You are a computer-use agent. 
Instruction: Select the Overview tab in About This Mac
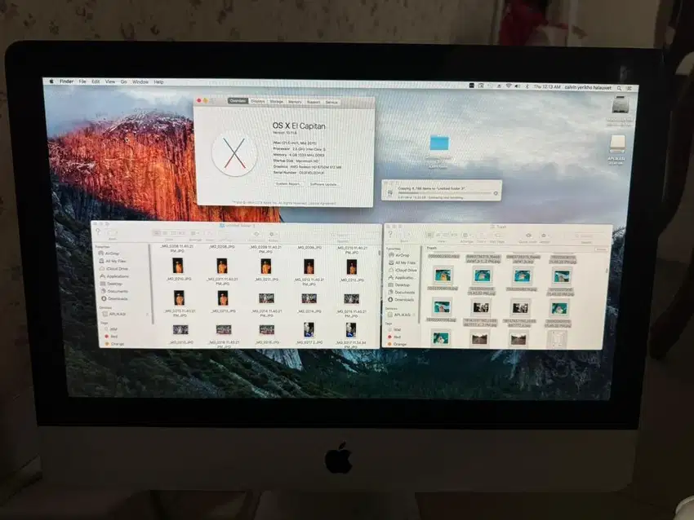click(x=238, y=101)
